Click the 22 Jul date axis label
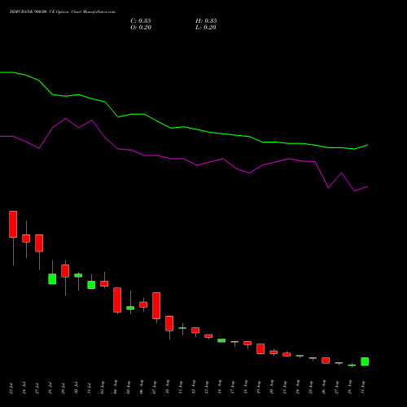The width and height of the screenshot is (407, 407). [x=11, y=388]
